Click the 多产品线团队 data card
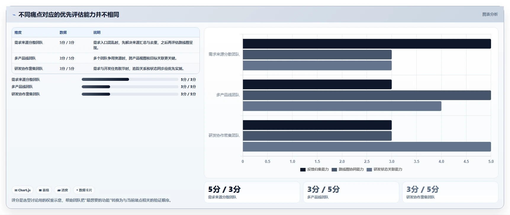The image size is (510, 215). pyautogui.click(x=351, y=192)
